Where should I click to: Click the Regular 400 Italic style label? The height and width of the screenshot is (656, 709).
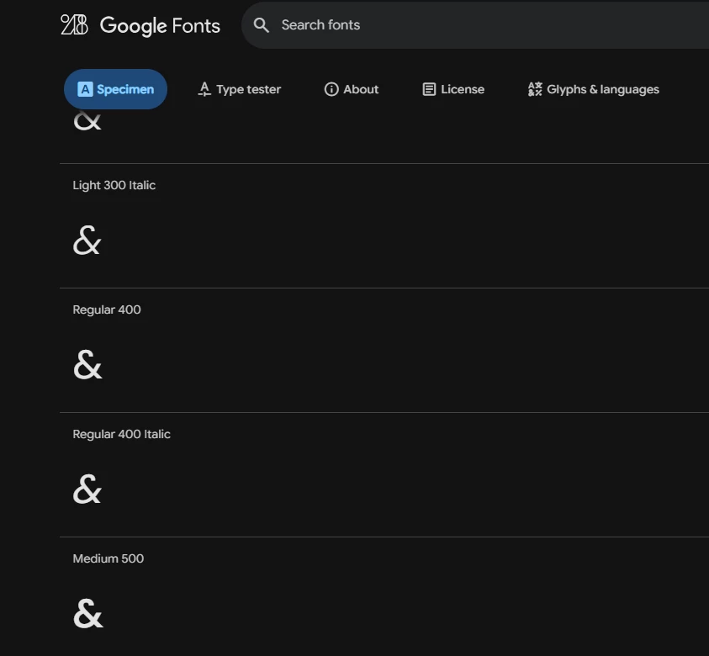(122, 434)
